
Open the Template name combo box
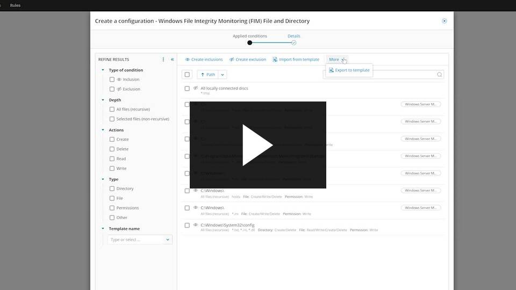140,240
